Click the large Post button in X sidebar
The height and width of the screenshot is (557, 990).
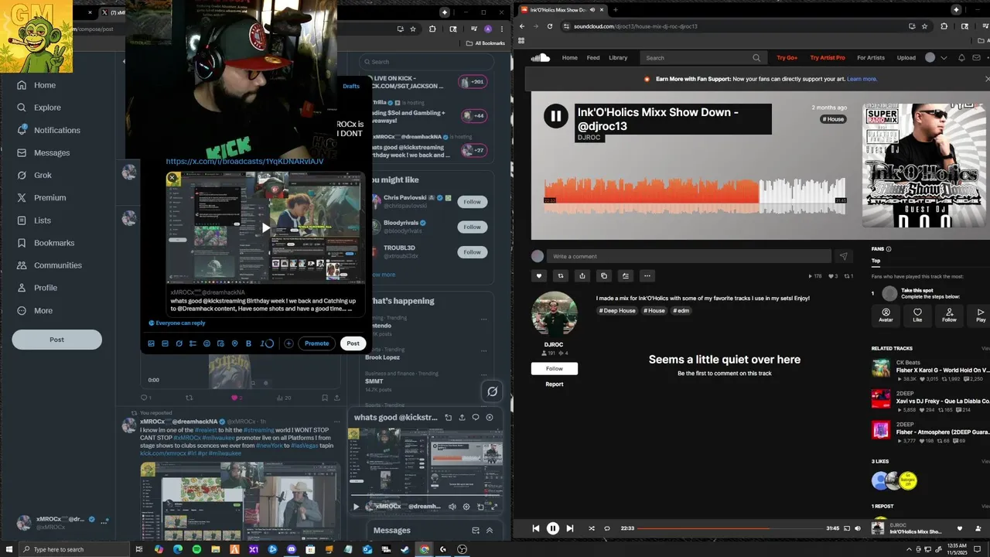coord(56,340)
